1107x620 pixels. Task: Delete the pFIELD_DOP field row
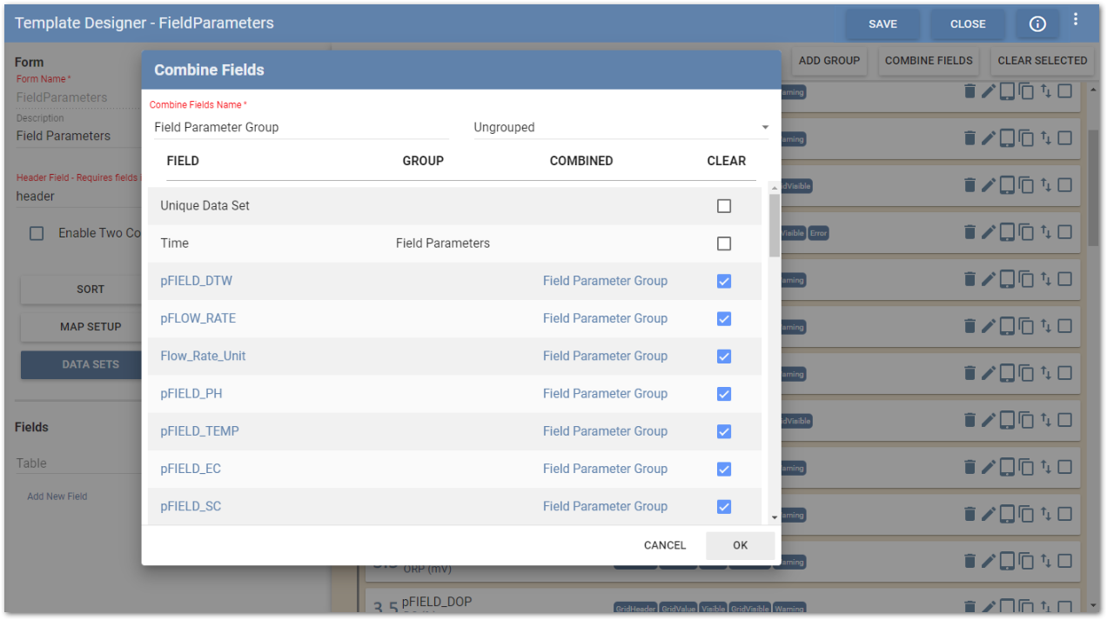click(x=970, y=607)
